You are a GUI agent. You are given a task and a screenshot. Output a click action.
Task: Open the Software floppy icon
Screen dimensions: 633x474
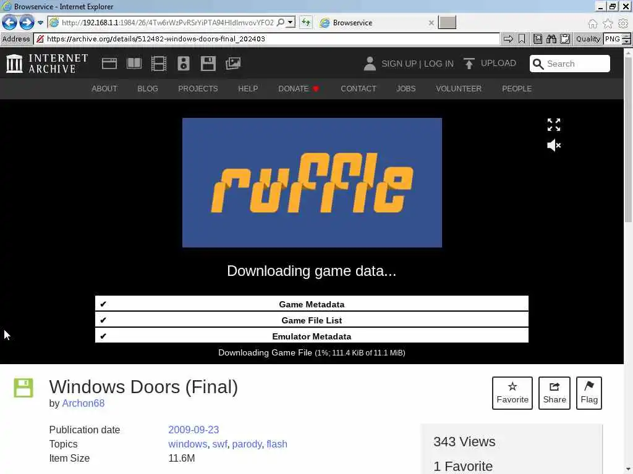tap(208, 64)
